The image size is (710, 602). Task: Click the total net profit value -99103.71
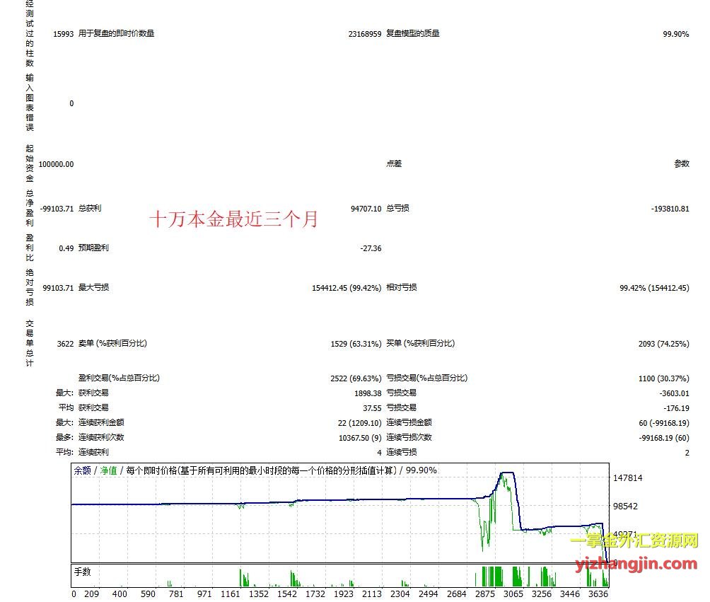click(x=57, y=209)
